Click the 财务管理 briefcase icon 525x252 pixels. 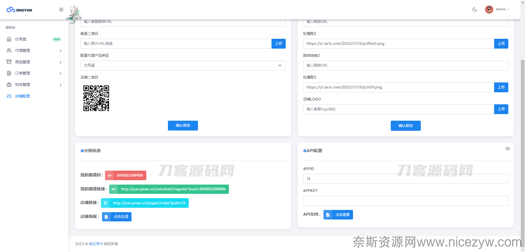pos(9,85)
